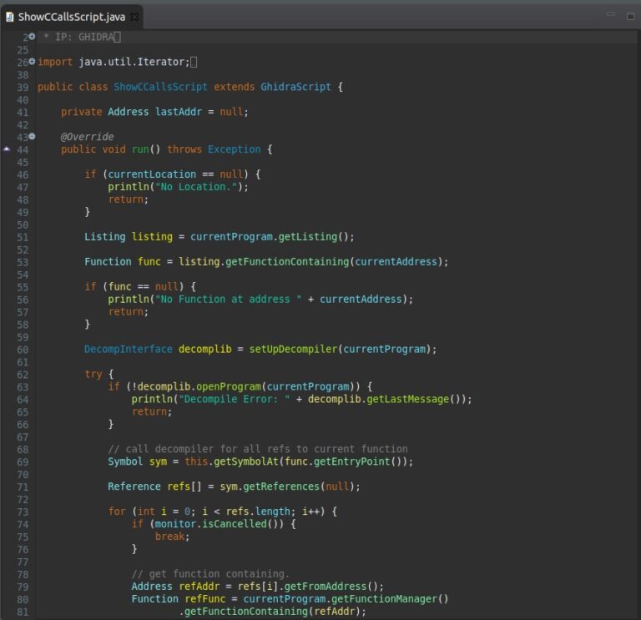The image size is (641, 620).
Task: Click the override marker beside line 44
Action: tap(7, 149)
